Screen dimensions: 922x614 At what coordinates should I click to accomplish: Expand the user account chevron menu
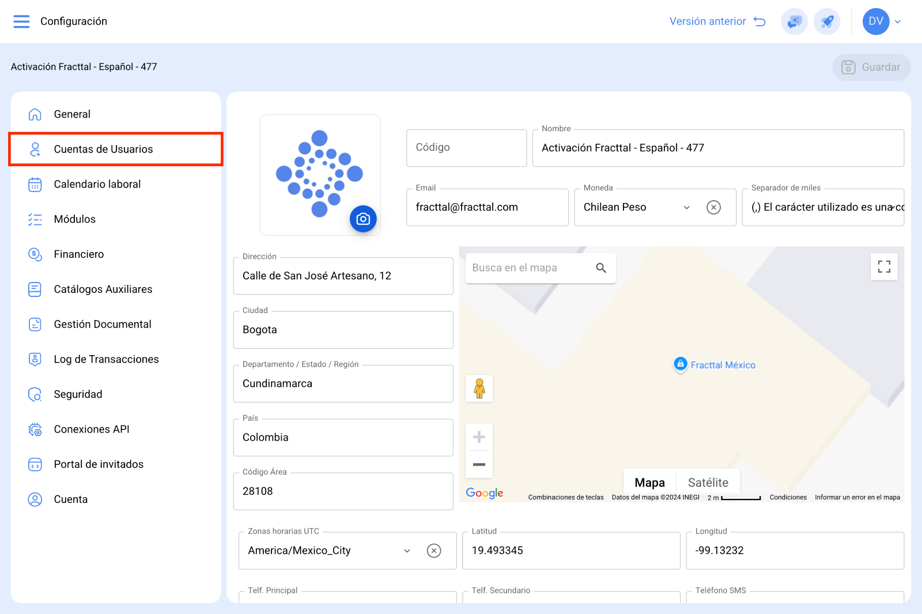(898, 22)
